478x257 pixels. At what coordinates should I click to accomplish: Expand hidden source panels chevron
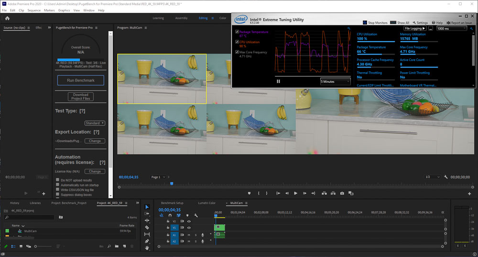coord(49,27)
